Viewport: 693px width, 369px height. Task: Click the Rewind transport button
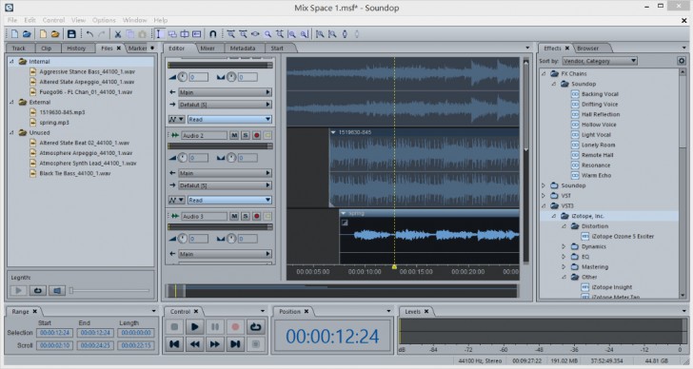pyautogui.click(x=194, y=344)
